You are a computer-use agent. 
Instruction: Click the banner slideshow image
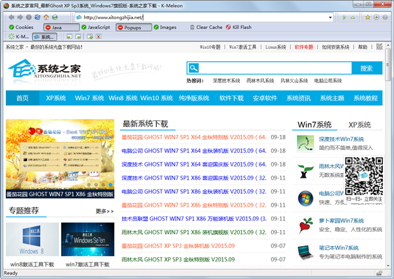(60, 159)
